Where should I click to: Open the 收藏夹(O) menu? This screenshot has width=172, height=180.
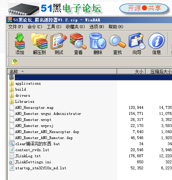pyautogui.click(x=75, y=27)
